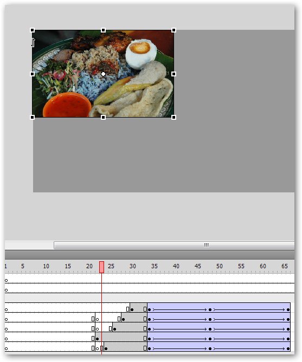Select the food photo on the stage

pyautogui.click(x=103, y=74)
